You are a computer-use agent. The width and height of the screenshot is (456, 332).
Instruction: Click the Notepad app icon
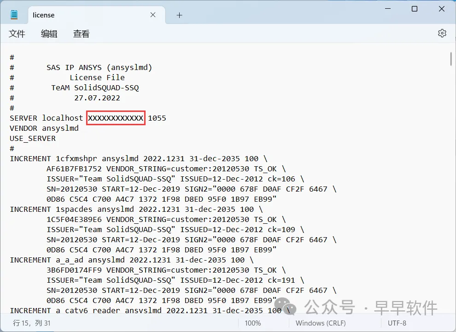click(x=14, y=15)
